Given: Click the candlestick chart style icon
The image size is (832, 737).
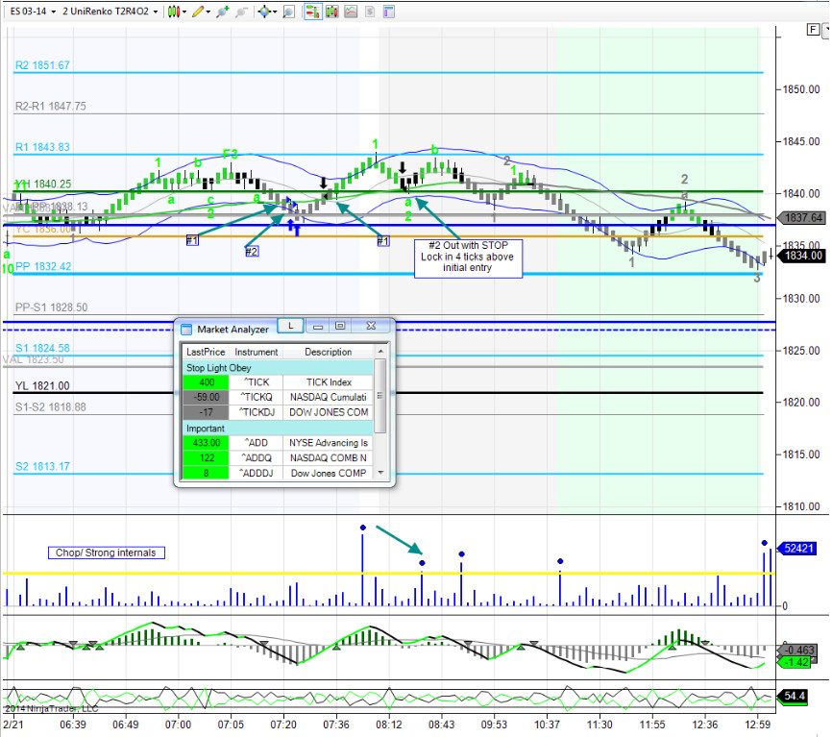Looking at the screenshot, I should [x=174, y=12].
